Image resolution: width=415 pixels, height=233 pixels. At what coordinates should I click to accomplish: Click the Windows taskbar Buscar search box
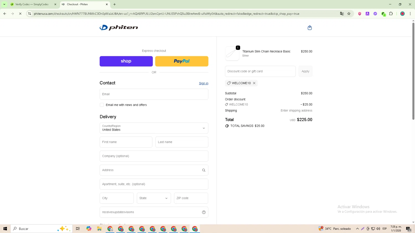point(41,229)
